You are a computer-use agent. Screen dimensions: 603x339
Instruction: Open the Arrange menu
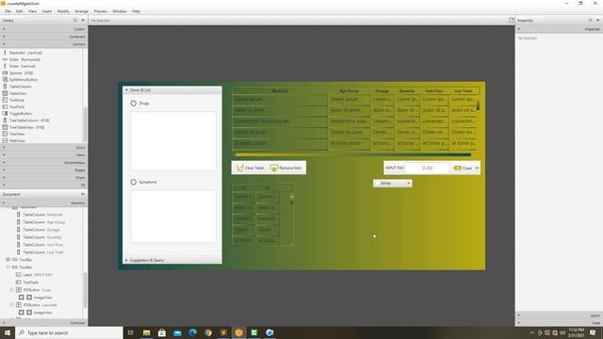pyautogui.click(x=82, y=11)
